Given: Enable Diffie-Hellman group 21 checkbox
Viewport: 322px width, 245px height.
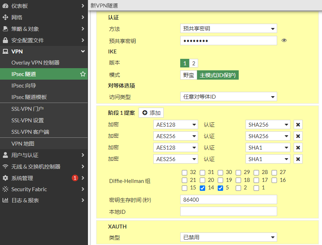Looking at the screenshot, I should (x=185, y=180).
